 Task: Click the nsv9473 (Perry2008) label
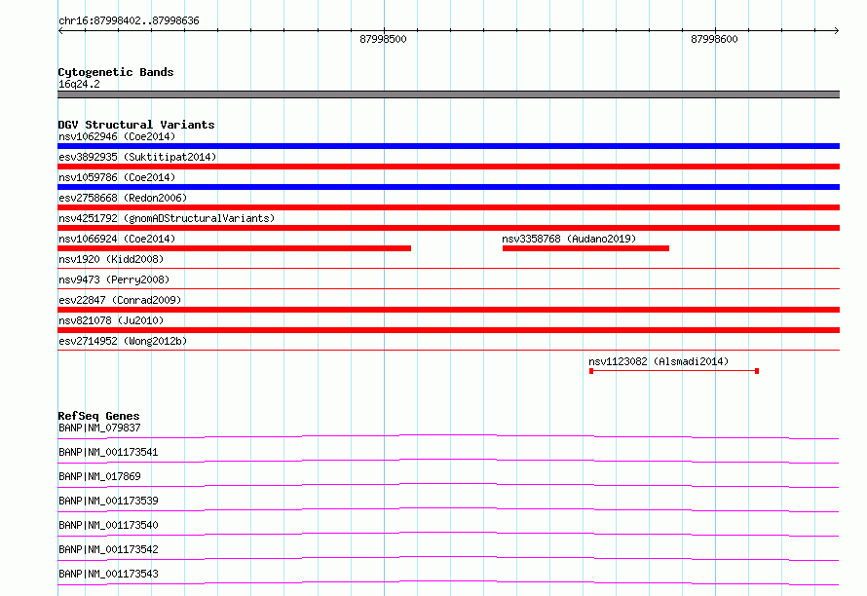pos(114,279)
